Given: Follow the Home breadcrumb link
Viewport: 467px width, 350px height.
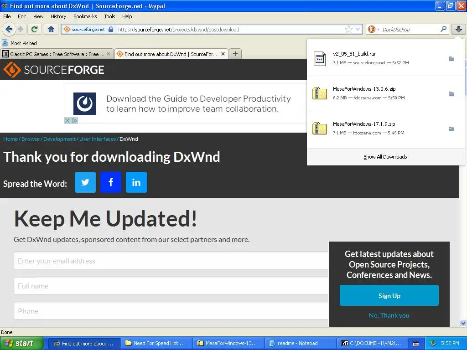Looking at the screenshot, I should coord(10,139).
